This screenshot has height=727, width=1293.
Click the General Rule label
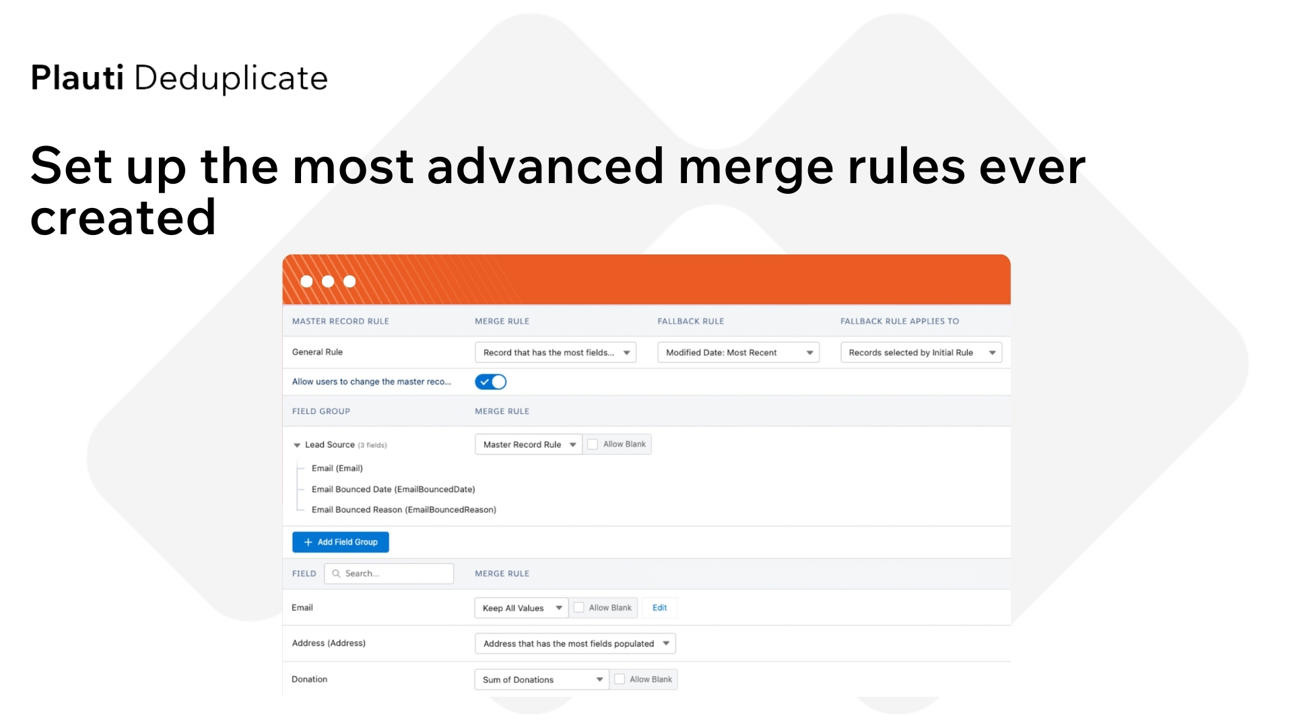click(x=317, y=352)
